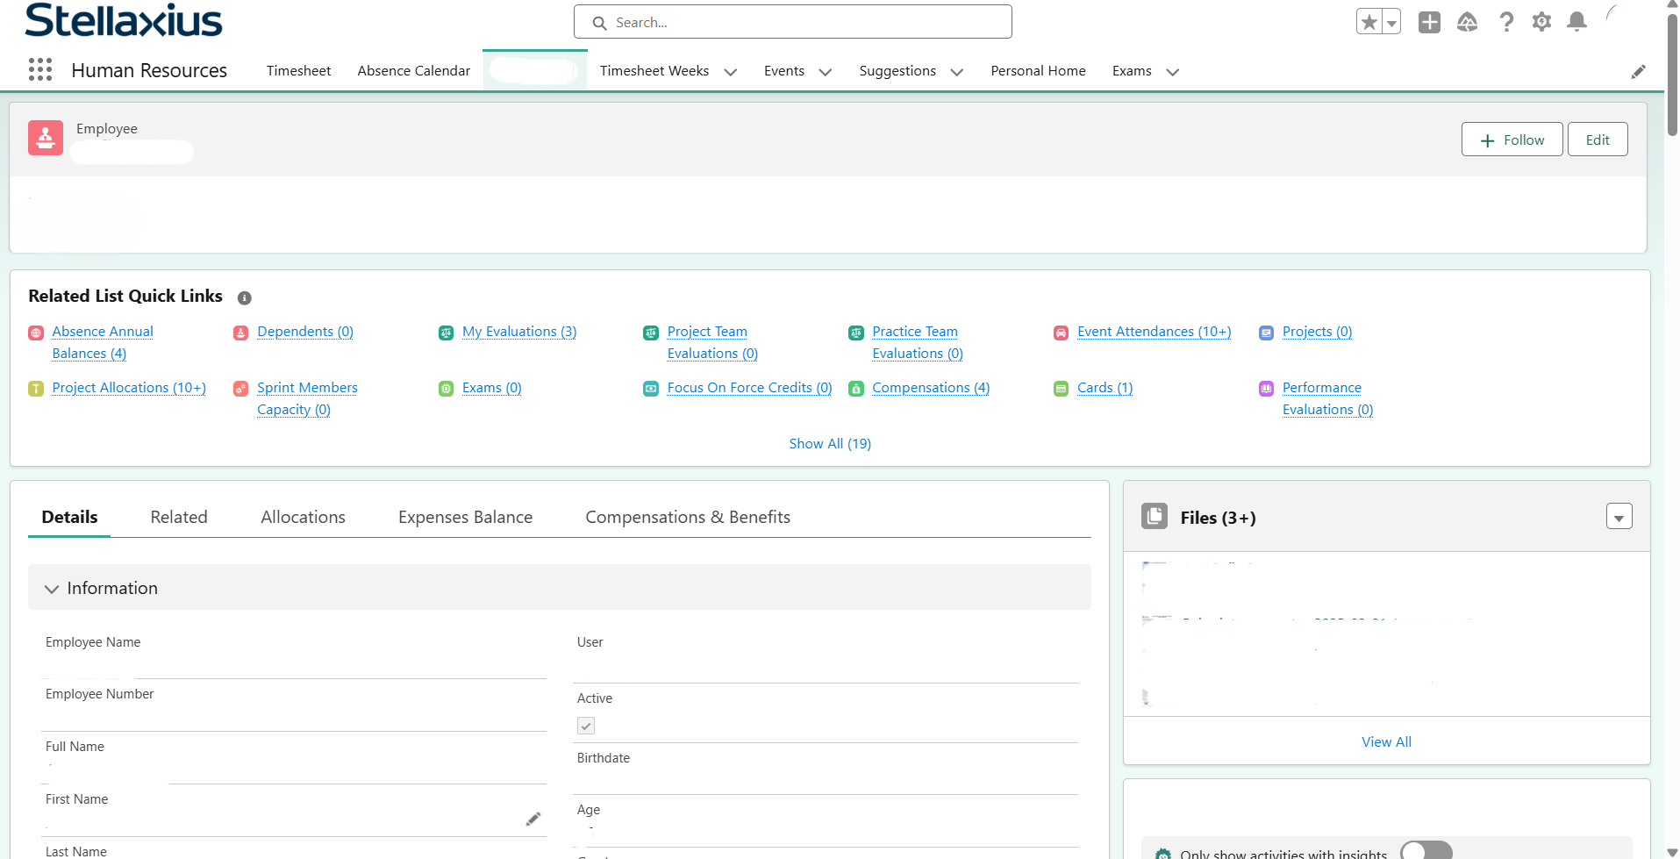Toggle the Active checkbox

tap(586, 726)
